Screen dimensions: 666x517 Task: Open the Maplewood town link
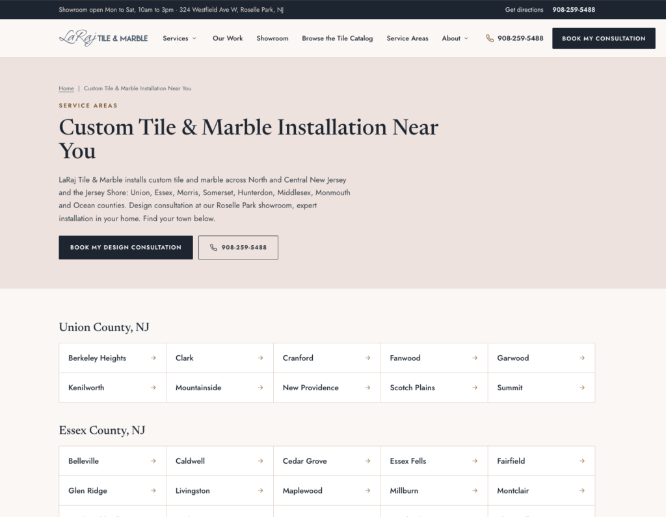(x=327, y=490)
